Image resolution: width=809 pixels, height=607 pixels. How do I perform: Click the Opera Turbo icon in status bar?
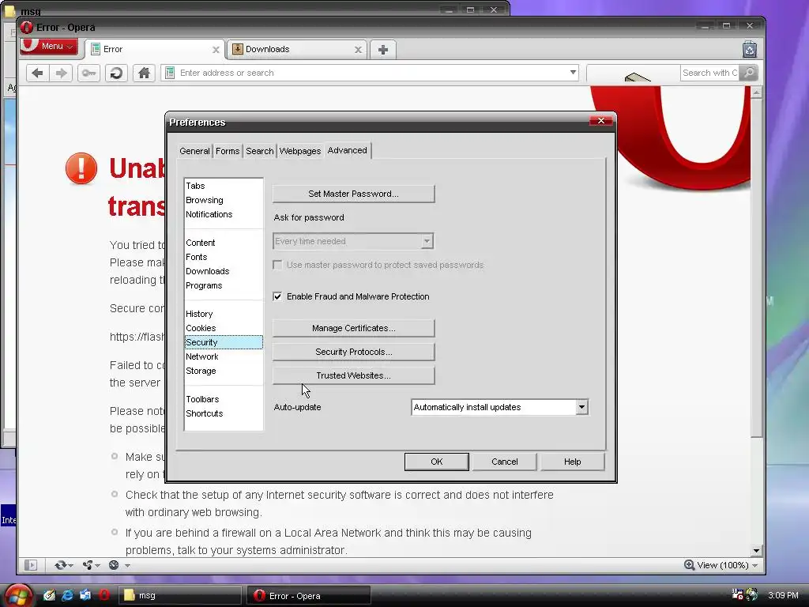coord(114,565)
